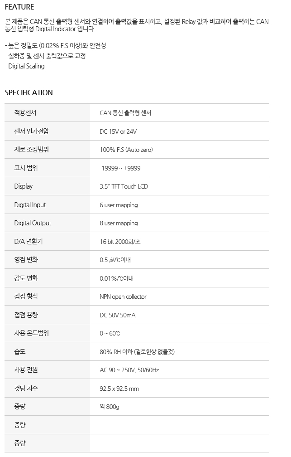The image size is (291, 457).
Task: Click the DC 50V 50mA value
Action: (118, 315)
